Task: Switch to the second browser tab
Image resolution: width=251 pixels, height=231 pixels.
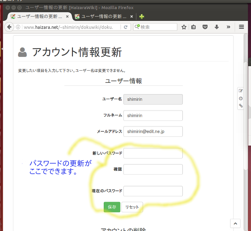Action: [x=102, y=17]
